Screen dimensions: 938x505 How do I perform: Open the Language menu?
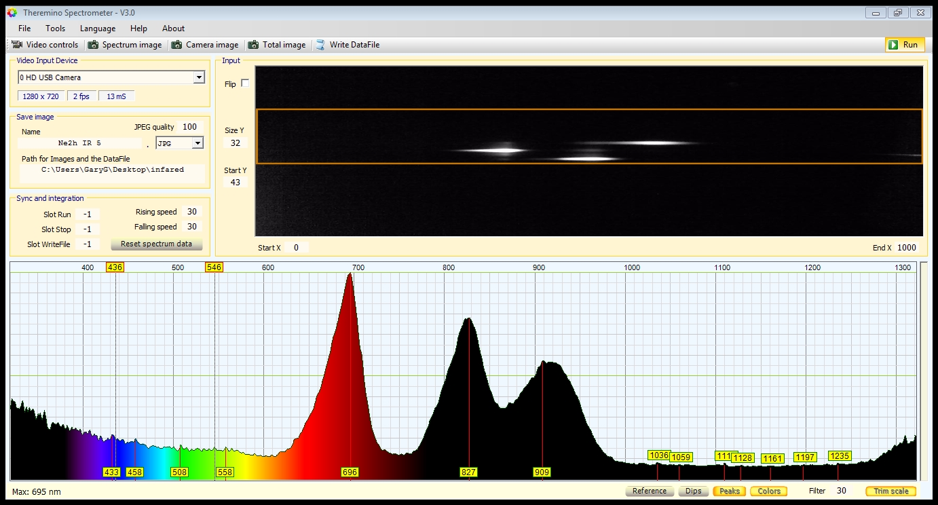pyautogui.click(x=98, y=29)
